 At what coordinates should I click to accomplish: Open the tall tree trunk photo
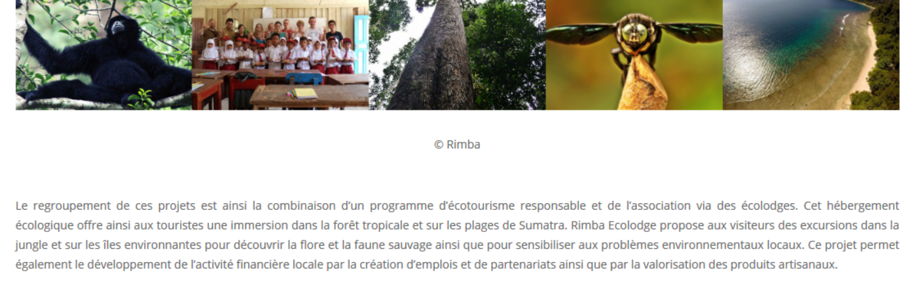pos(458,55)
